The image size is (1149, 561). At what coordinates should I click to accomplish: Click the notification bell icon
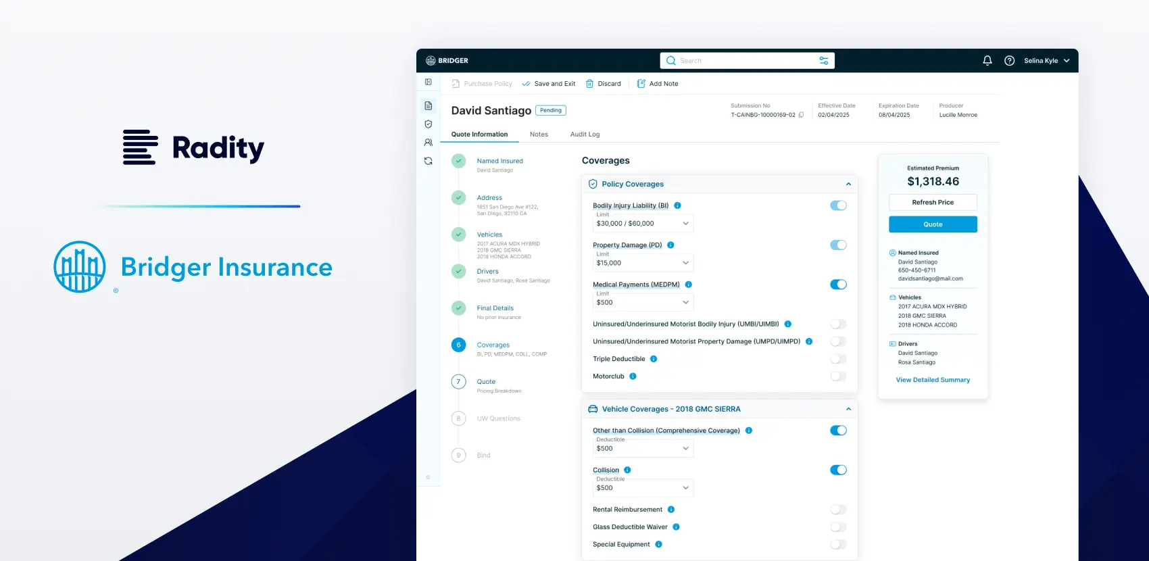tap(987, 61)
